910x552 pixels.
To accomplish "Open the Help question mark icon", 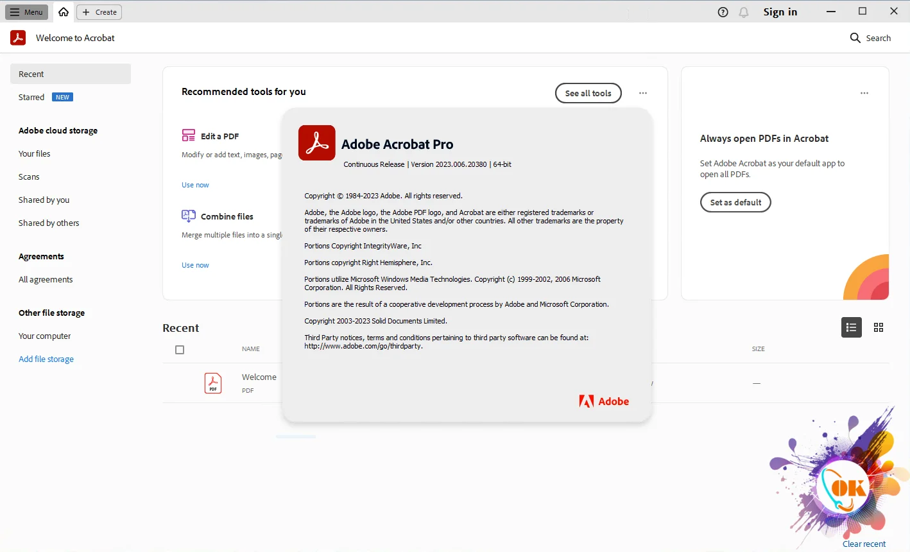I will [x=723, y=12].
